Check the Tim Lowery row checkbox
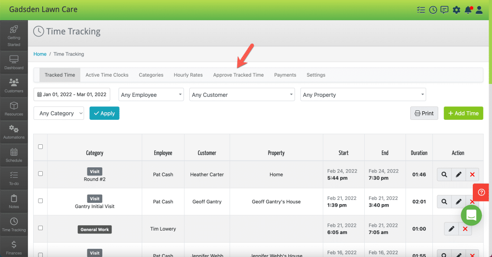 40,228
